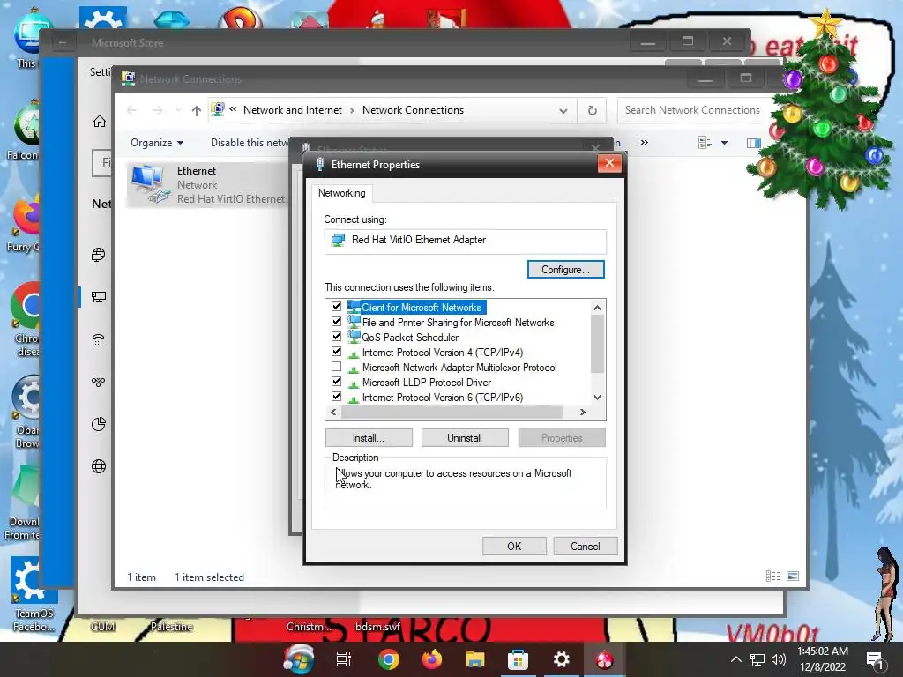Viewport: 903px width, 677px height.
Task: Click Red Hat VirtIO Ethernet Adapter field
Action: (466, 240)
